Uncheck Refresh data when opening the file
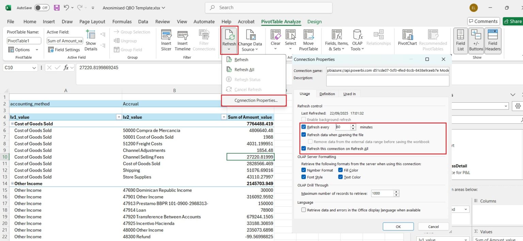The height and width of the screenshot is (241, 523). click(304, 135)
